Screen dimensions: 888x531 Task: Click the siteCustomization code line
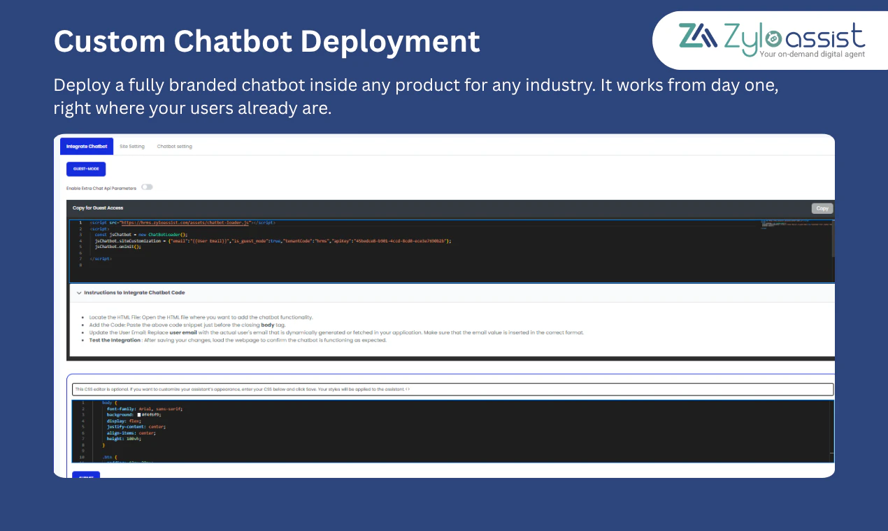click(x=273, y=240)
